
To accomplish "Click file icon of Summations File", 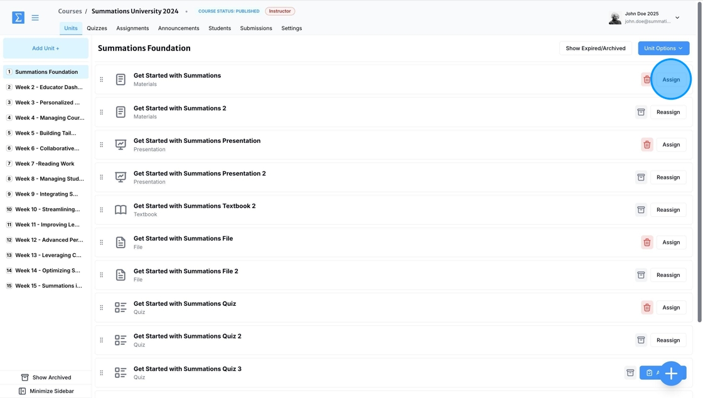I will (x=121, y=242).
